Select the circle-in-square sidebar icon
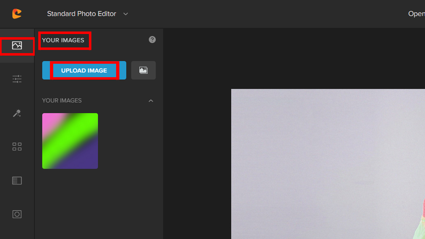Viewport: 425px width, 239px height. pos(17,214)
